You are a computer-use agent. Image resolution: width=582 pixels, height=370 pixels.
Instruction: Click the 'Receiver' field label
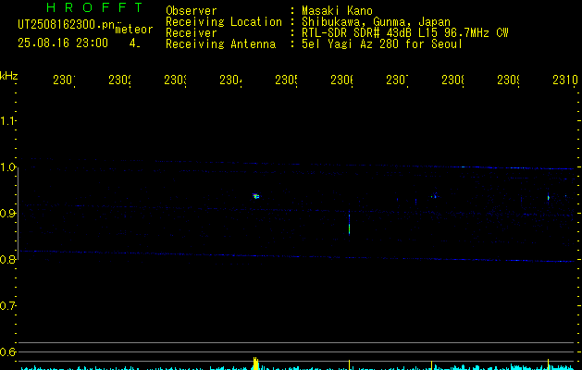pyautogui.click(x=192, y=32)
